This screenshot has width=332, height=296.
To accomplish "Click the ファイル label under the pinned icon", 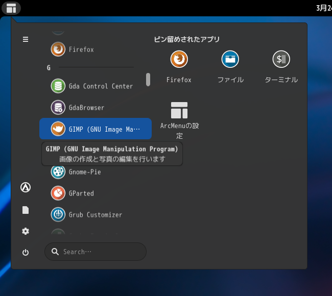I will [230, 80].
